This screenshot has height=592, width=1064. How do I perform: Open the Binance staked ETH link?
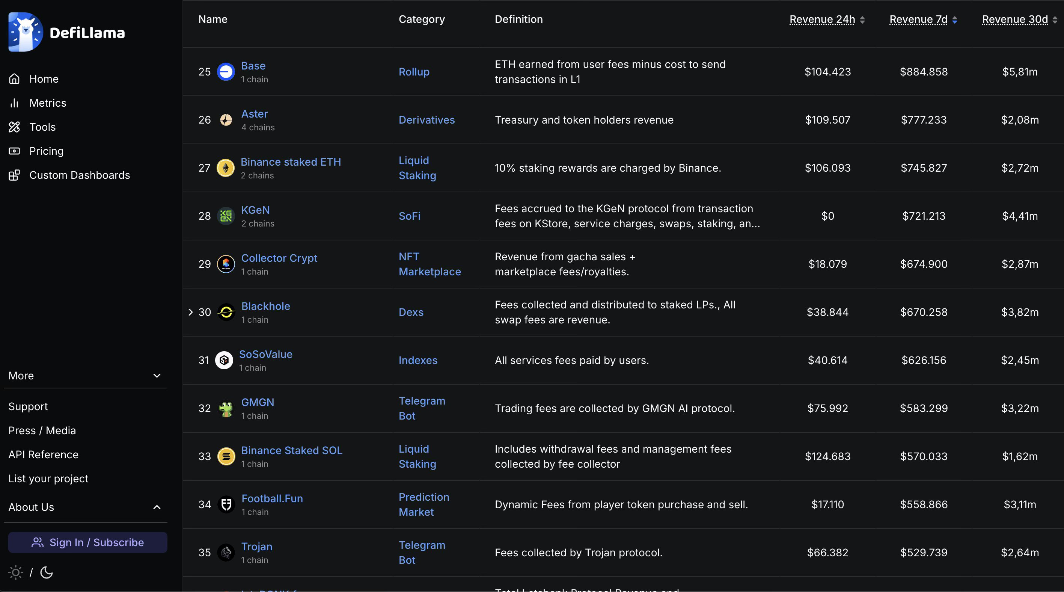291,162
